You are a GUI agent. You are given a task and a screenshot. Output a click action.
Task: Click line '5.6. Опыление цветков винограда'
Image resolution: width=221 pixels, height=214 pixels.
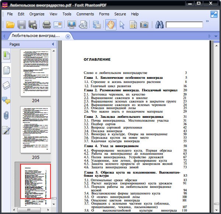pos(112,200)
